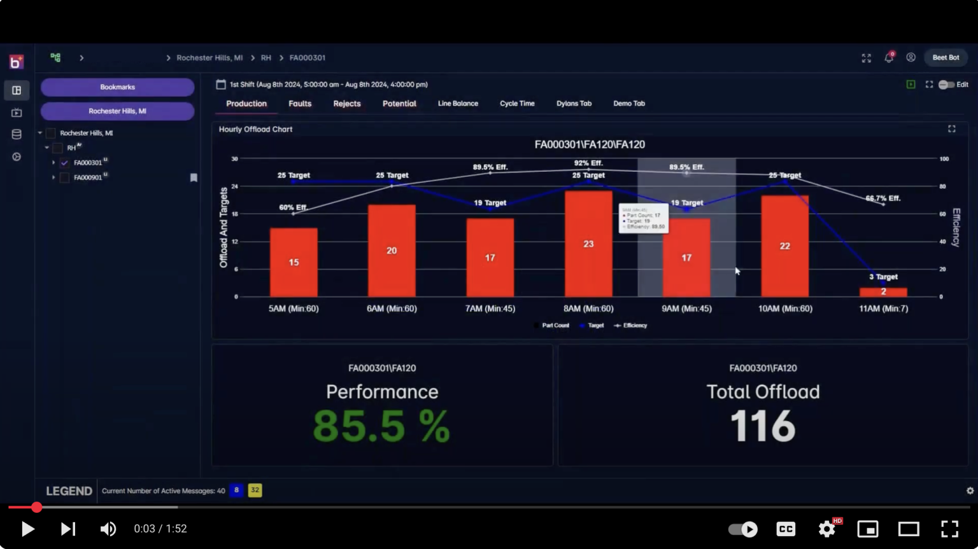Open the video/monitor icon in left sidebar
Image resolution: width=978 pixels, height=549 pixels.
17,113
